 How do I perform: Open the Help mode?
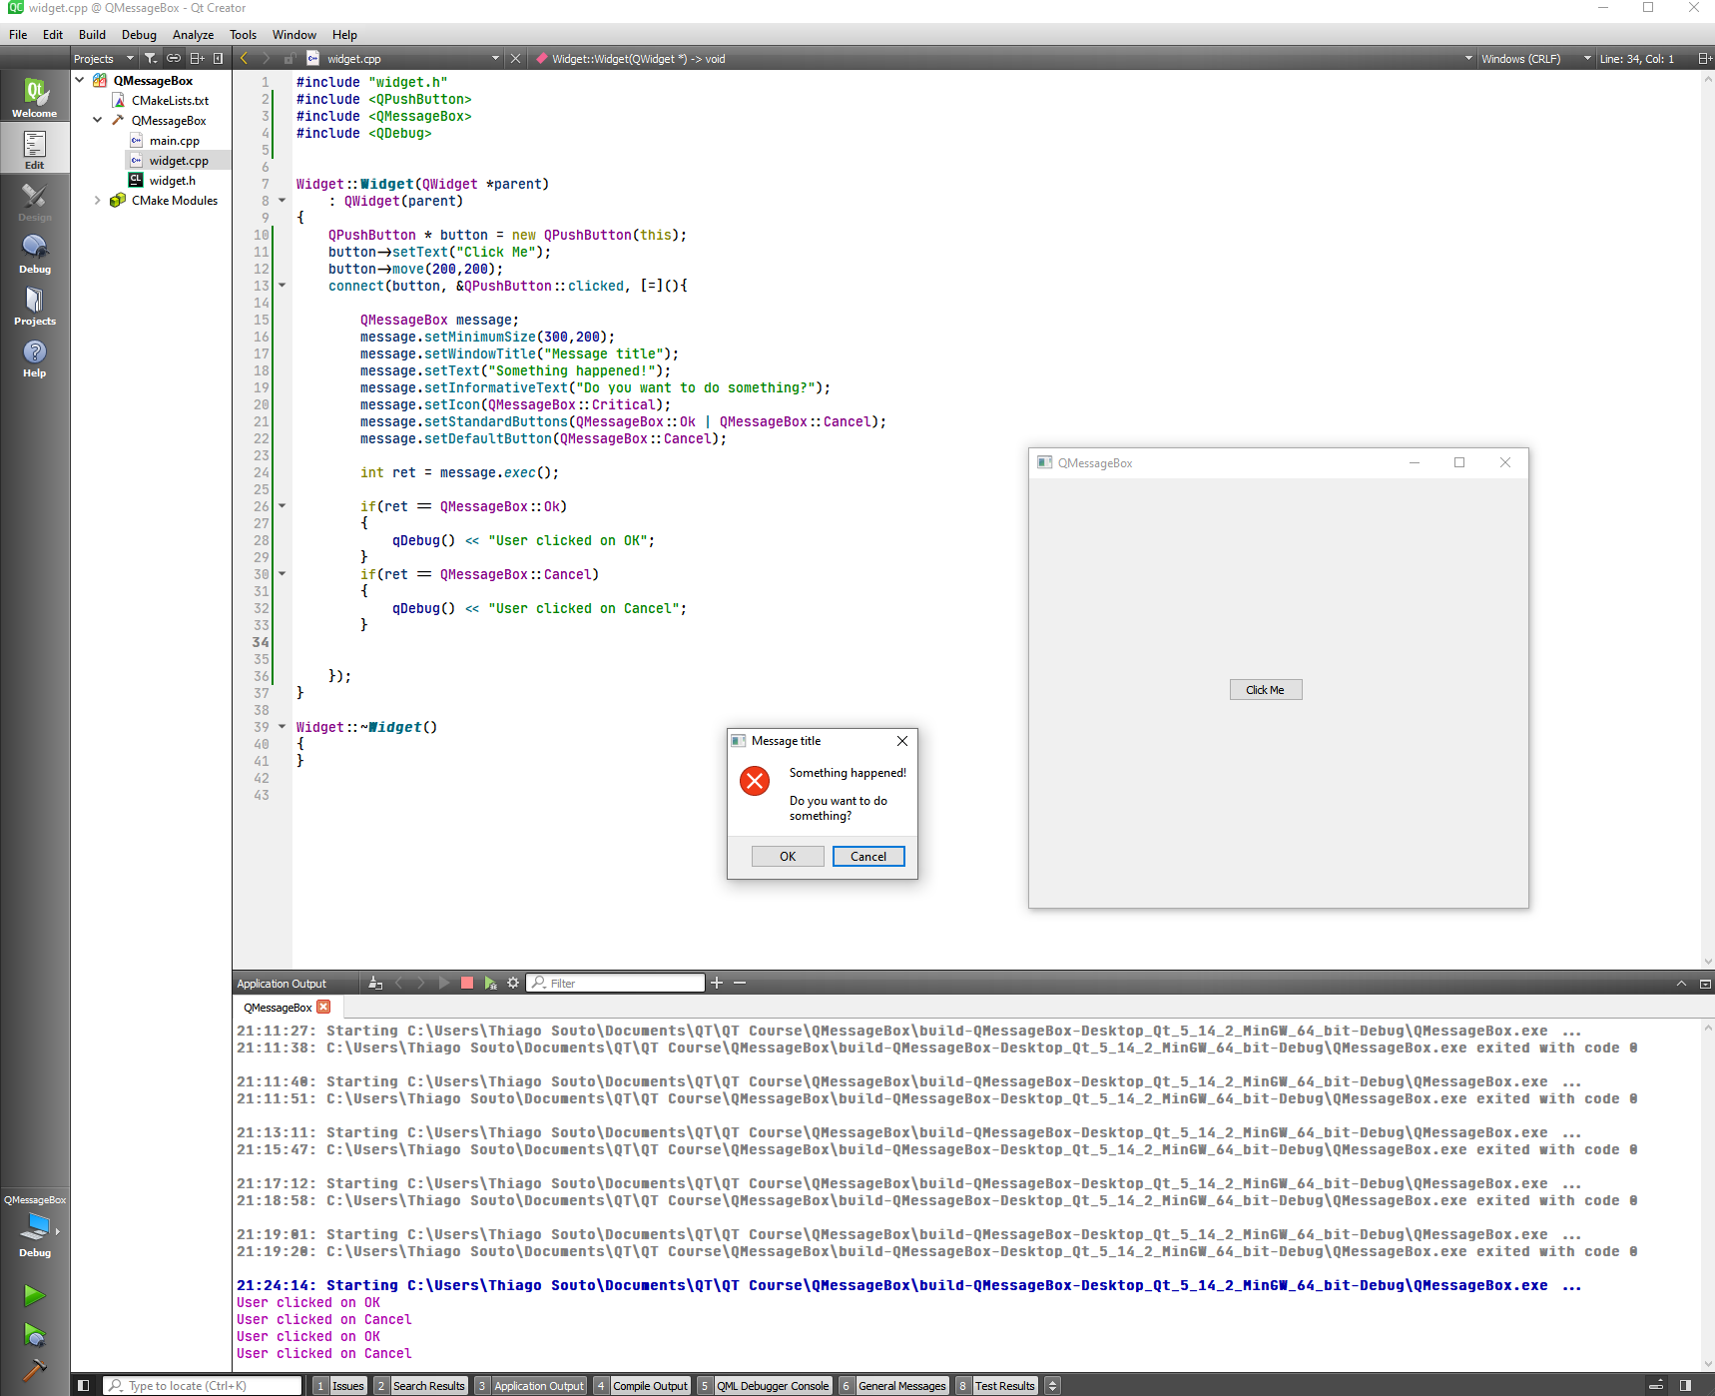pos(35,356)
